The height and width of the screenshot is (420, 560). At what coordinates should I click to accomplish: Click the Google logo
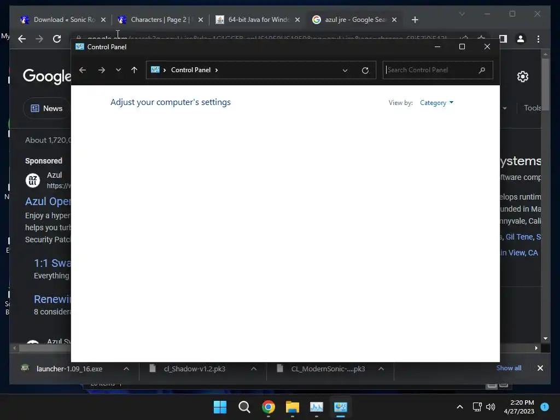tap(47, 76)
